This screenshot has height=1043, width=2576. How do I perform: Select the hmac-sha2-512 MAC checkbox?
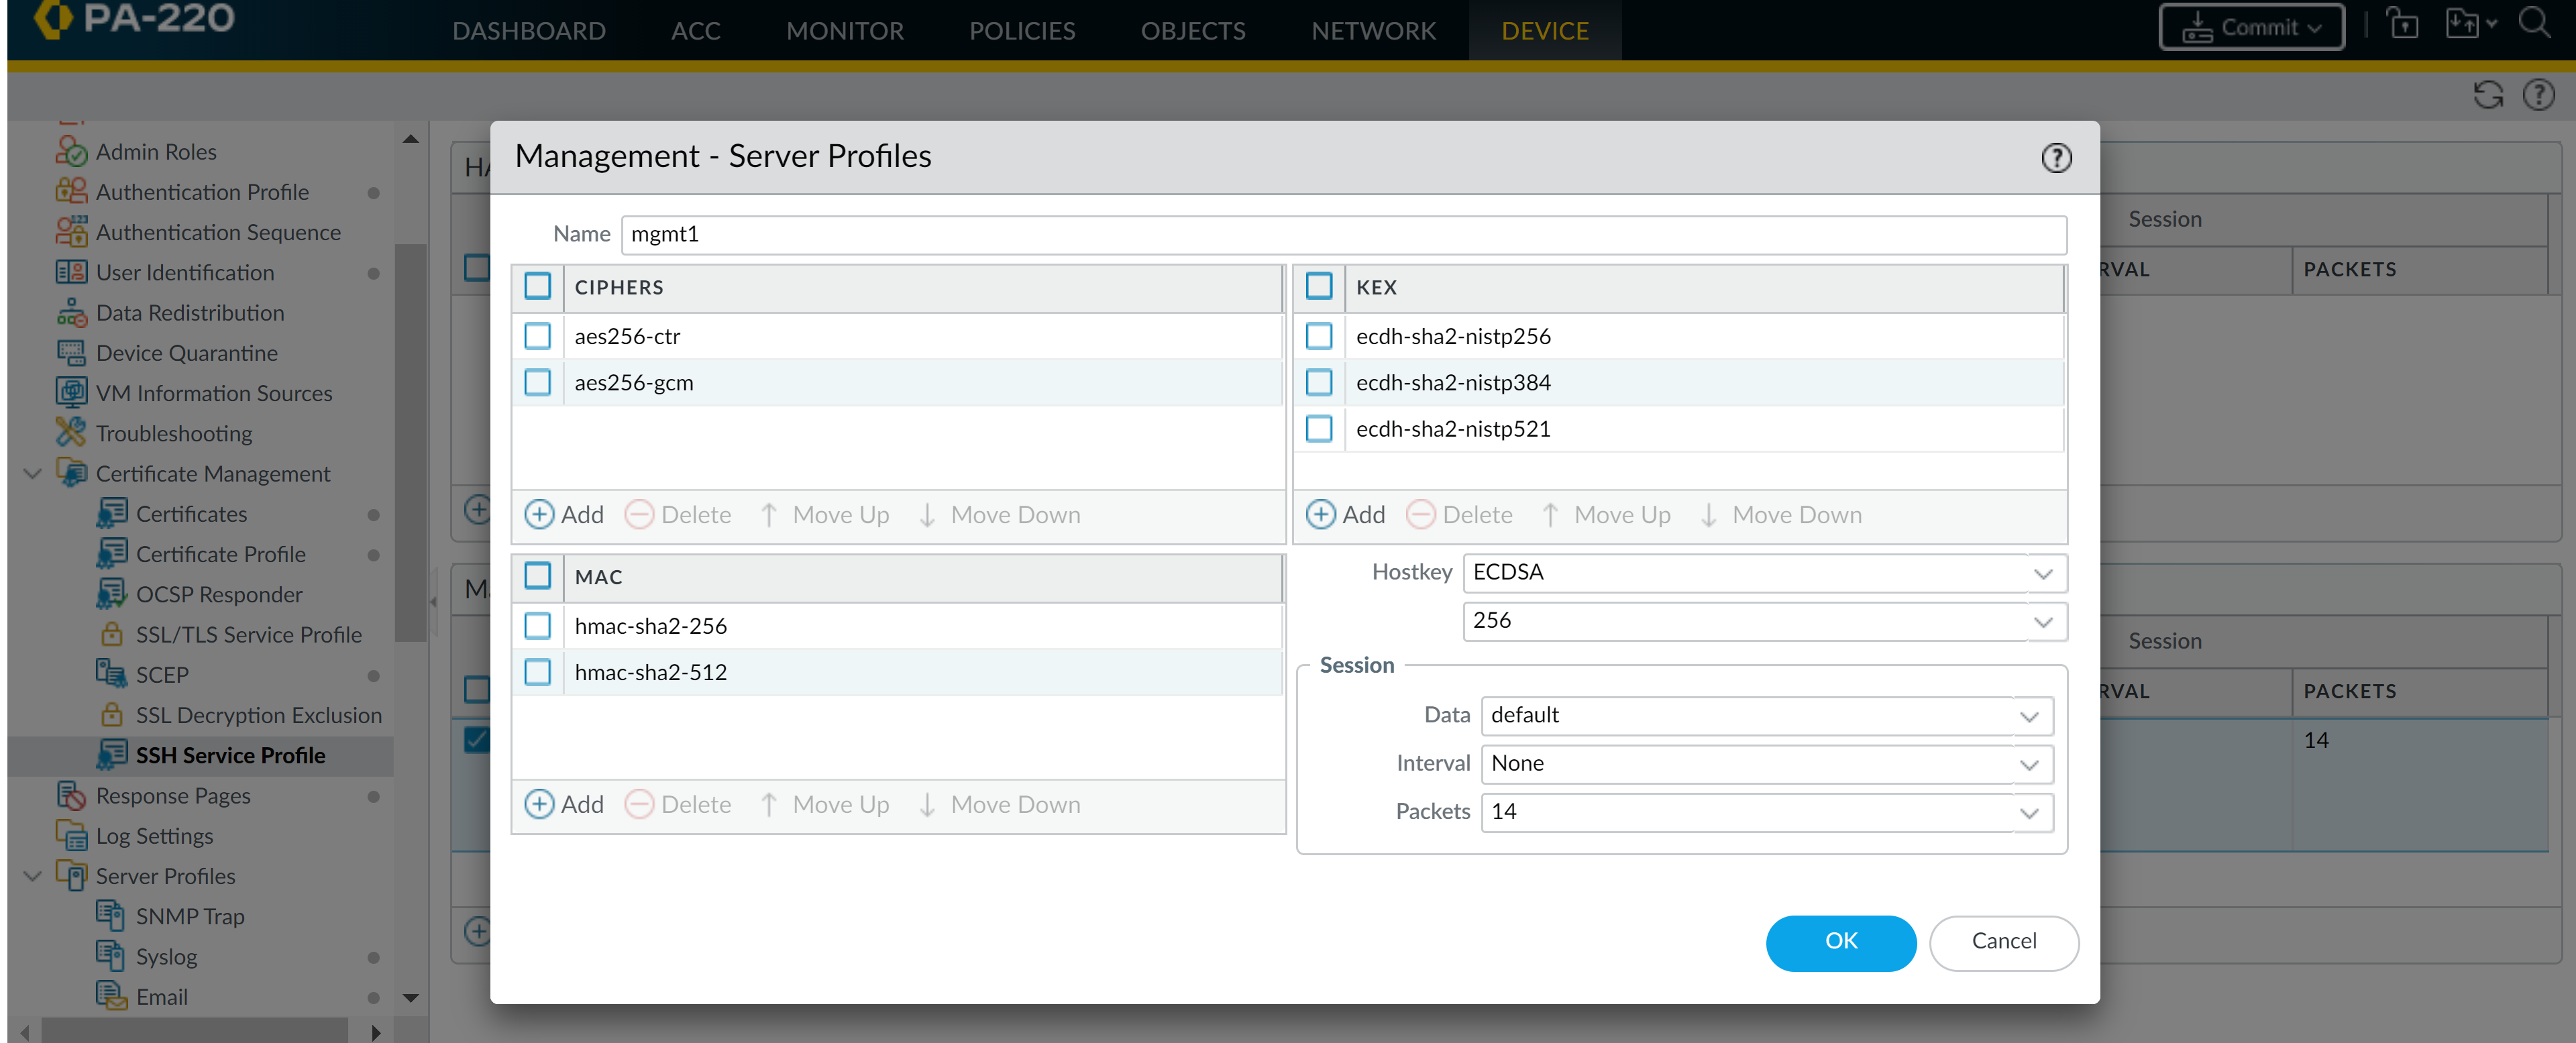(x=537, y=672)
